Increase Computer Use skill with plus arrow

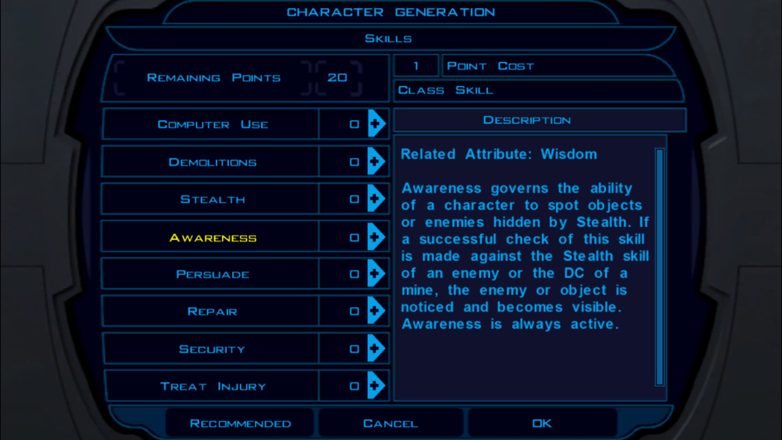[x=377, y=123]
